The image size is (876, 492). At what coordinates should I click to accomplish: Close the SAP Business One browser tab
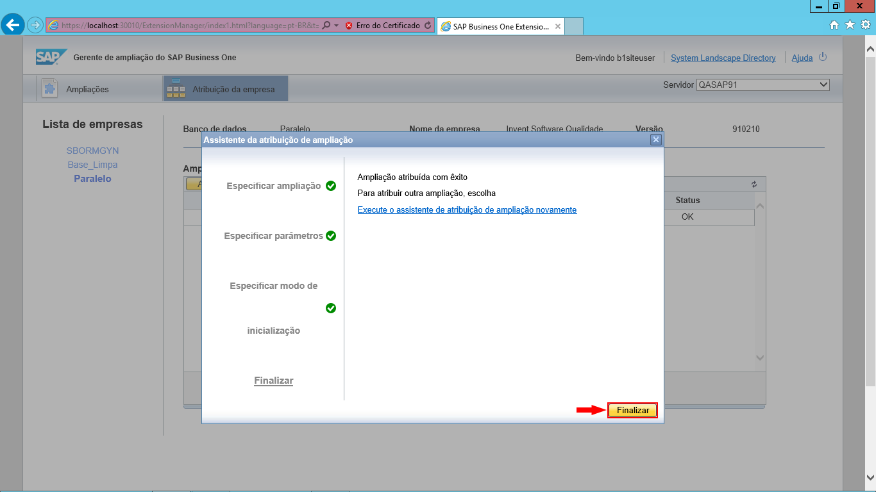tap(558, 27)
